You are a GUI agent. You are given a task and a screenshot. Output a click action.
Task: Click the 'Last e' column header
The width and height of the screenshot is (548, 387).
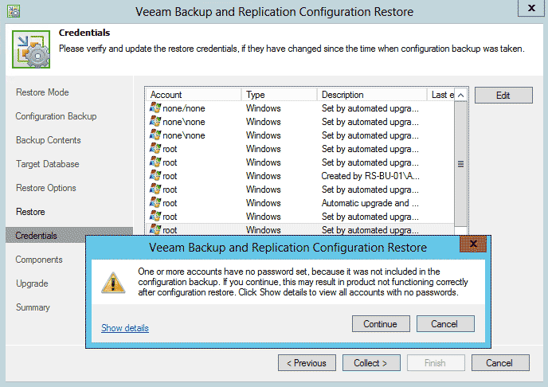pos(440,95)
